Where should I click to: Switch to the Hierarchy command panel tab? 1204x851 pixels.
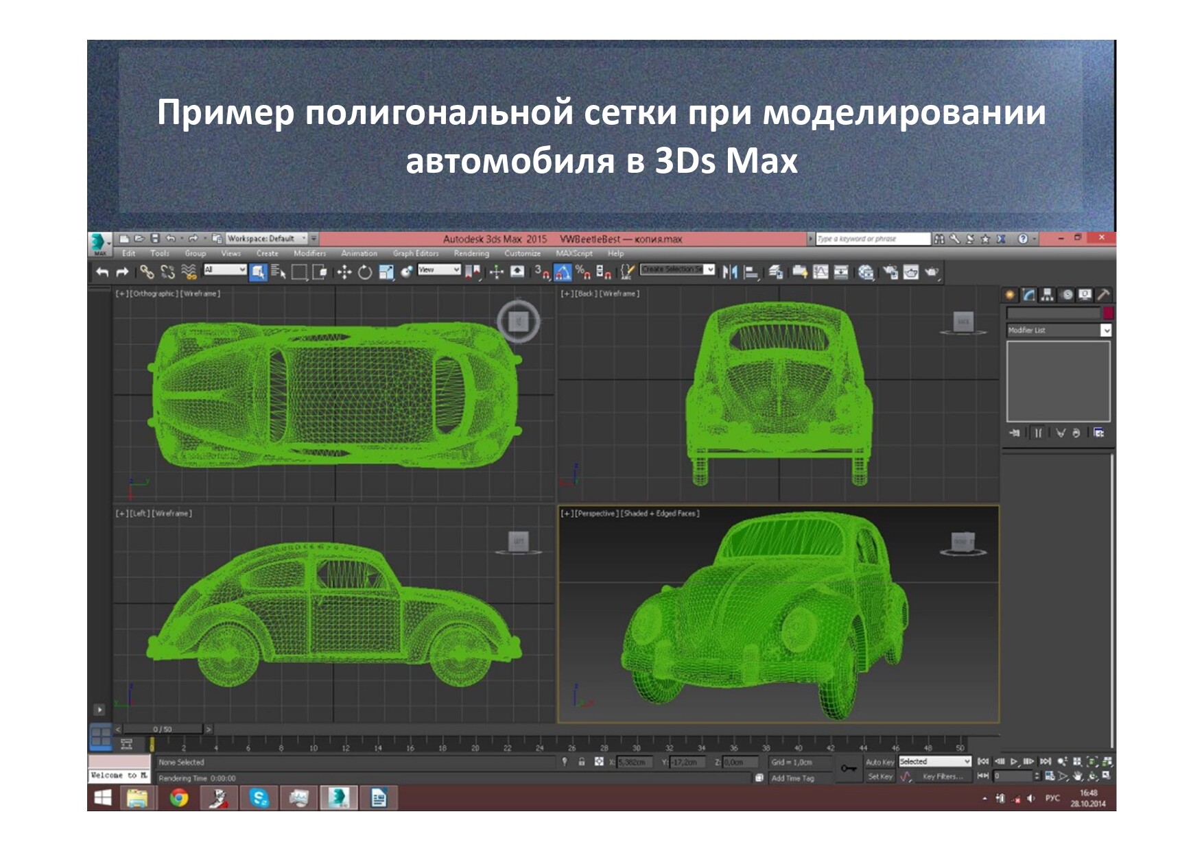coord(1047,295)
